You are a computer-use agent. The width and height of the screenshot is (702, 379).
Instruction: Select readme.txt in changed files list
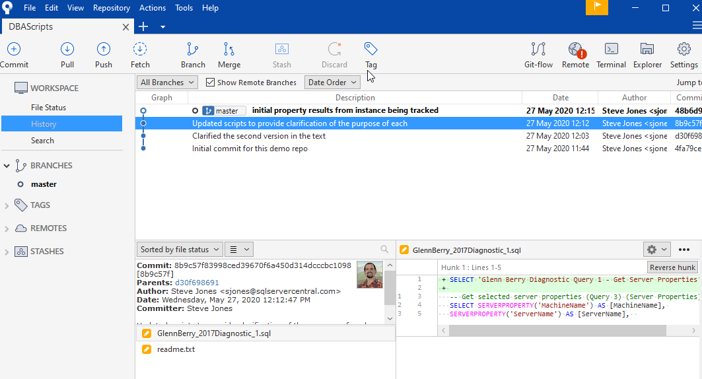click(x=176, y=349)
